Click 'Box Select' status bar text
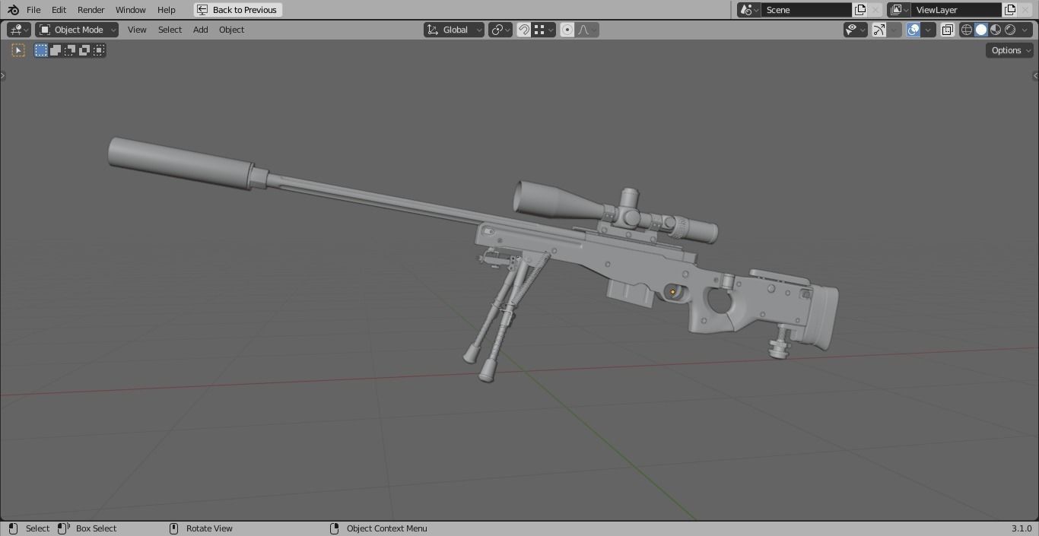This screenshot has height=536, width=1039. (96, 528)
